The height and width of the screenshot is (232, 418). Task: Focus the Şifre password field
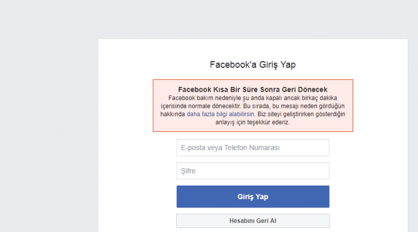[253, 171]
